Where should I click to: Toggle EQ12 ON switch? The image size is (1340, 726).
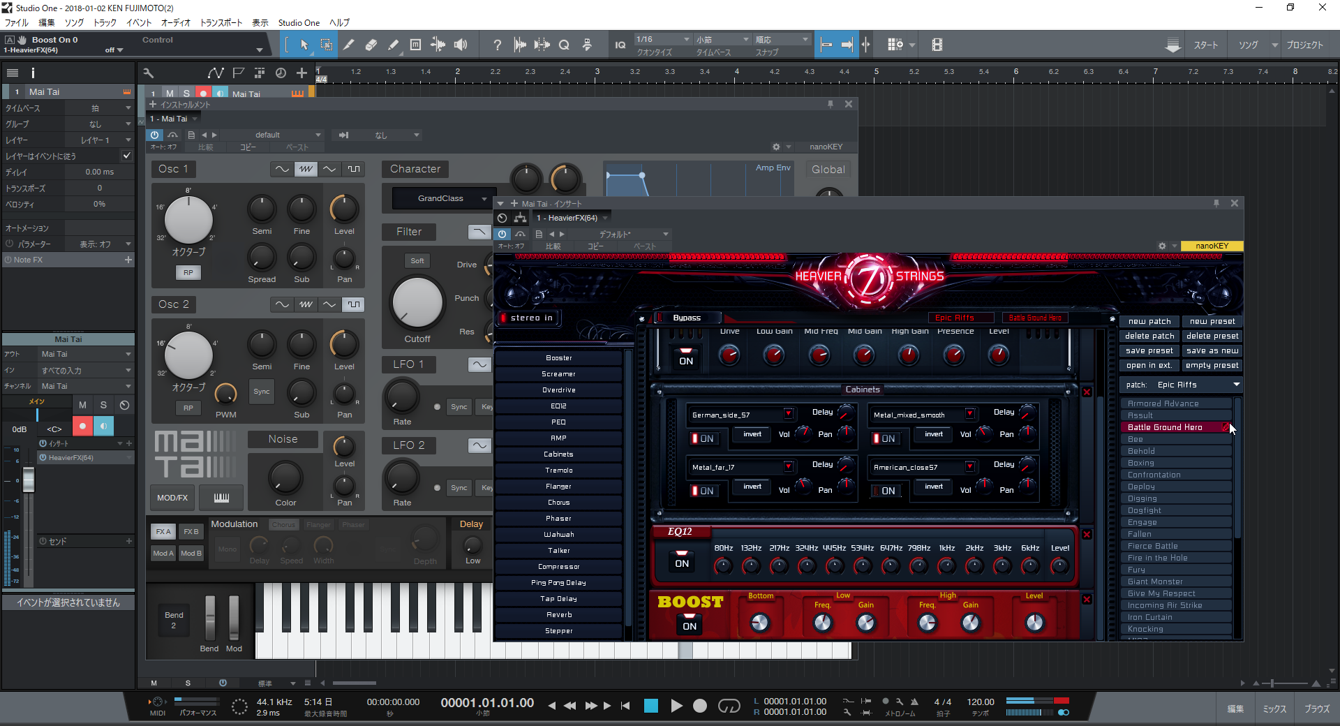click(x=682, y=560)
